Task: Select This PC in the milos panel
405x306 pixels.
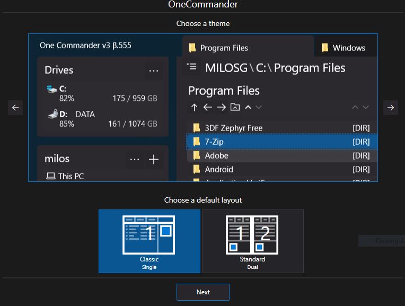Action: [x=65, y=176]
